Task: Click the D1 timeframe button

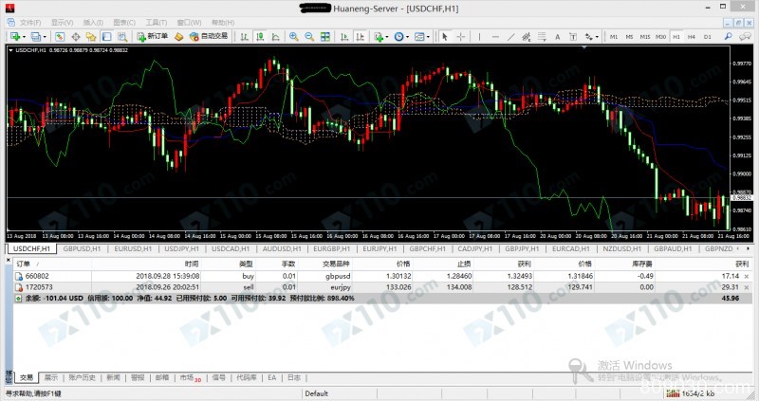Action: pos(707,37)
